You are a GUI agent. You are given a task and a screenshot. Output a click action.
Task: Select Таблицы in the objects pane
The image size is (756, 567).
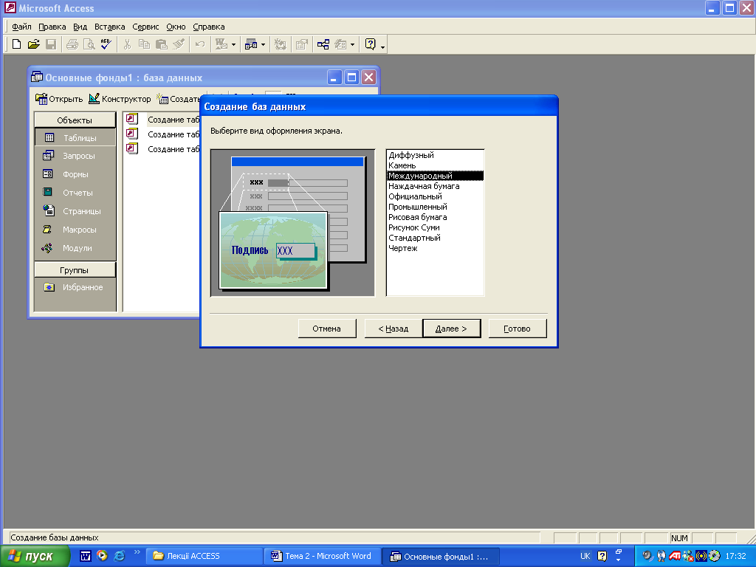(x=75, y=138)
